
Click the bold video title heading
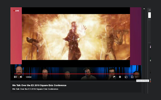(x=39, y=85)
